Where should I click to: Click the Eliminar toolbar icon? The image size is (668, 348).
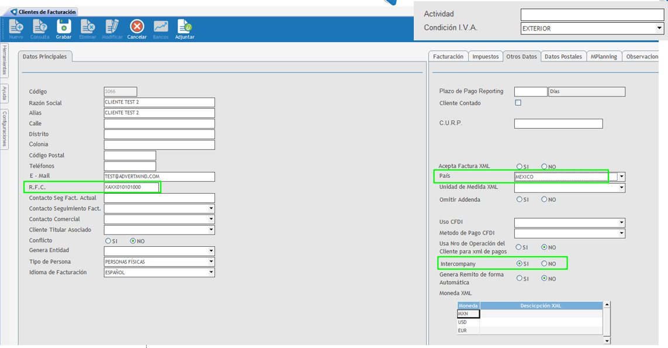[87, 29]
